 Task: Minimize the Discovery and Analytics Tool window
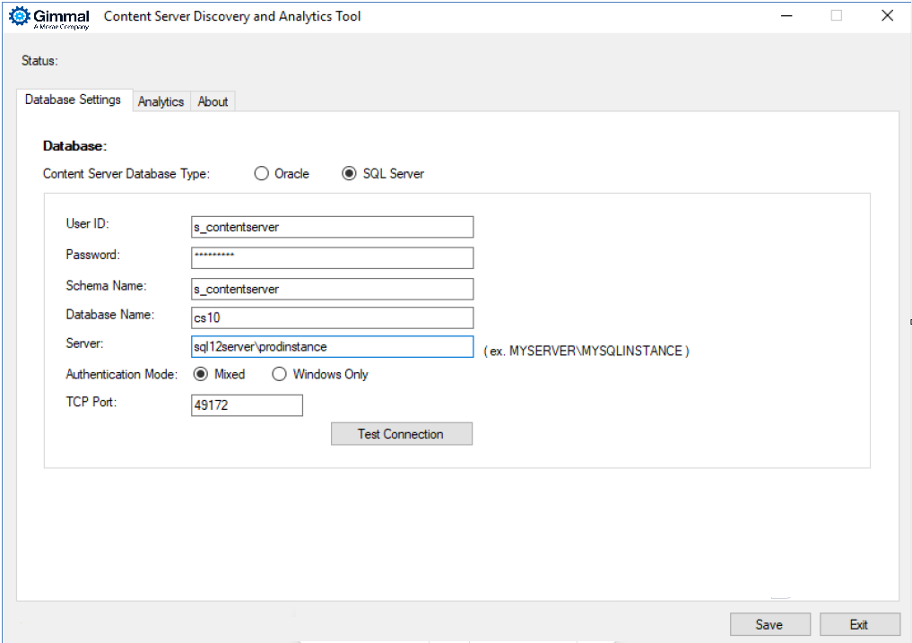[x=786, y=16]
